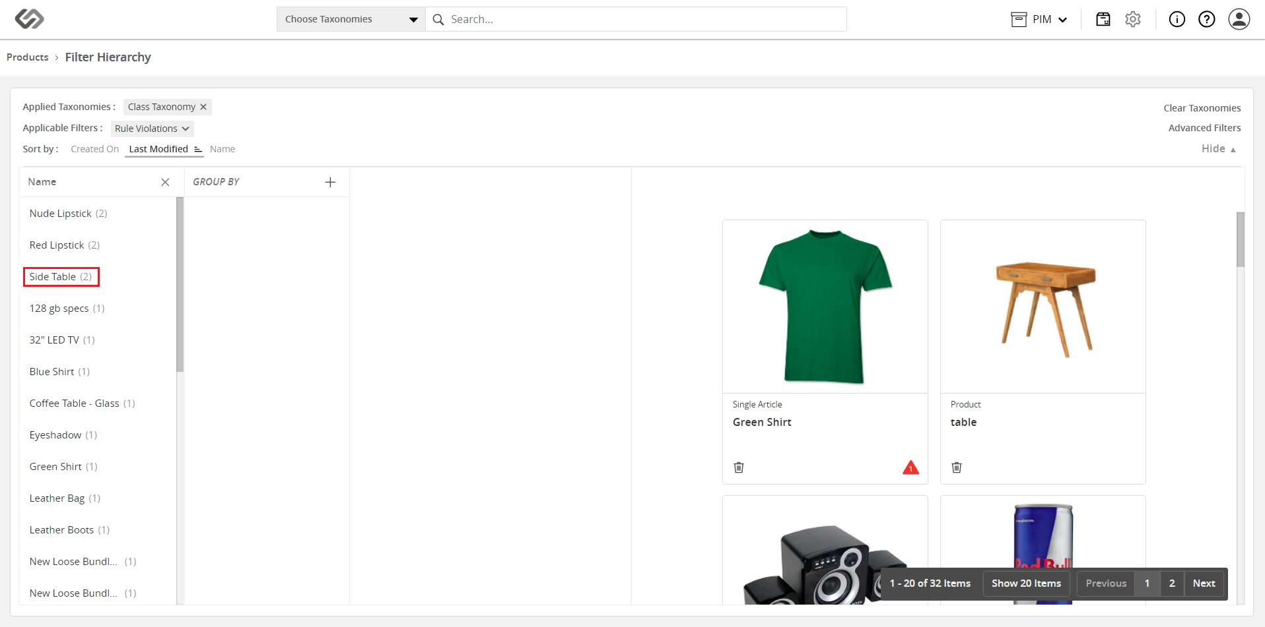Open the calendar tasks icon
Viewport: 1265px width, 627px height.
[x=1103, y=19]
